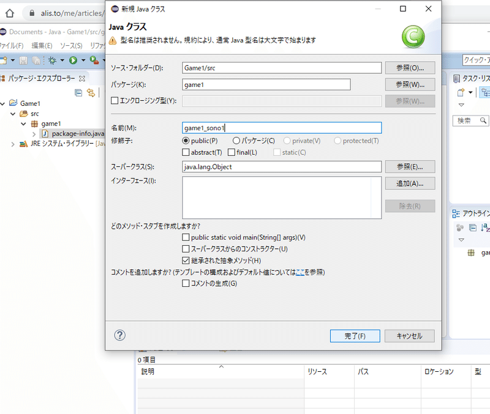Open the Run dropdown arrow
Image resolution: width=490 pixels, height=414 pixels.
pos(83,60)
